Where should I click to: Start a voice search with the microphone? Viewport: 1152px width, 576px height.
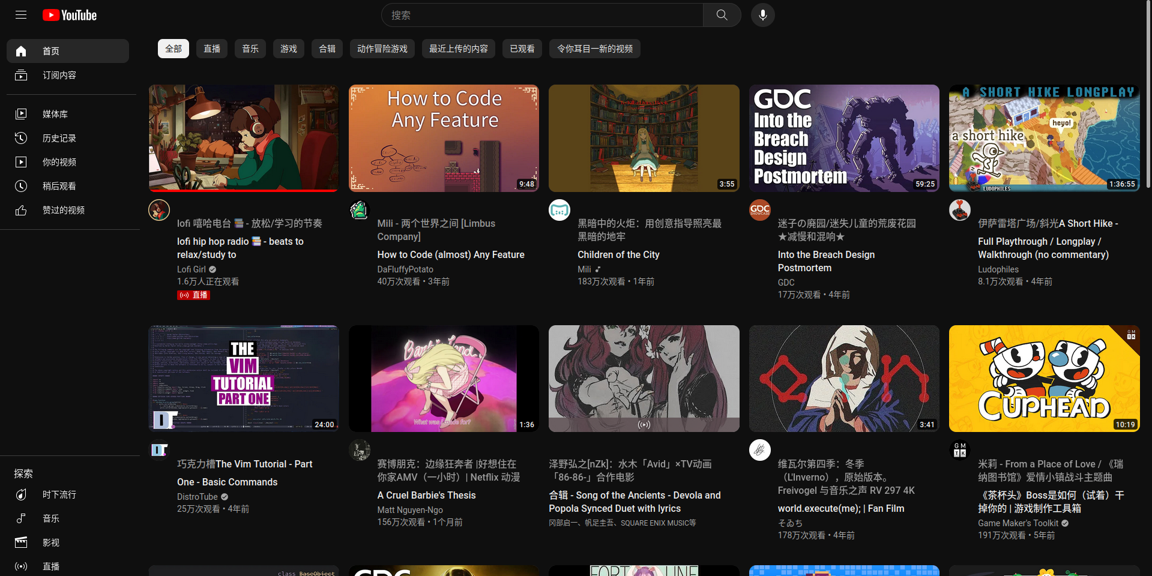pos(762,15)
